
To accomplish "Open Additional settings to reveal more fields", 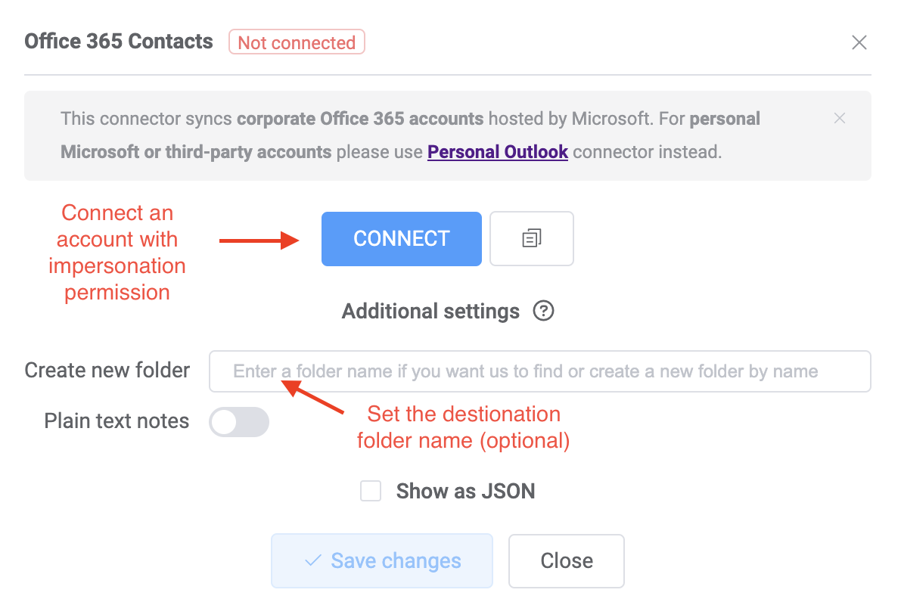I will (430, 311).
